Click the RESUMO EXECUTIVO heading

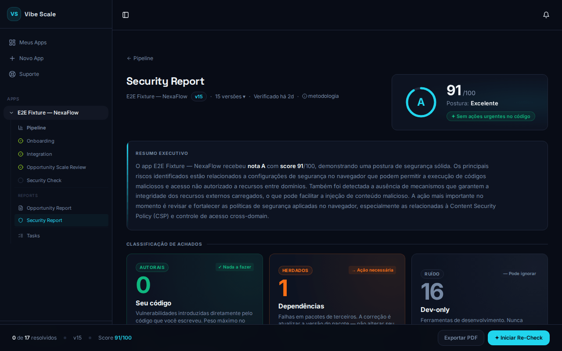[x=162, y=154]
